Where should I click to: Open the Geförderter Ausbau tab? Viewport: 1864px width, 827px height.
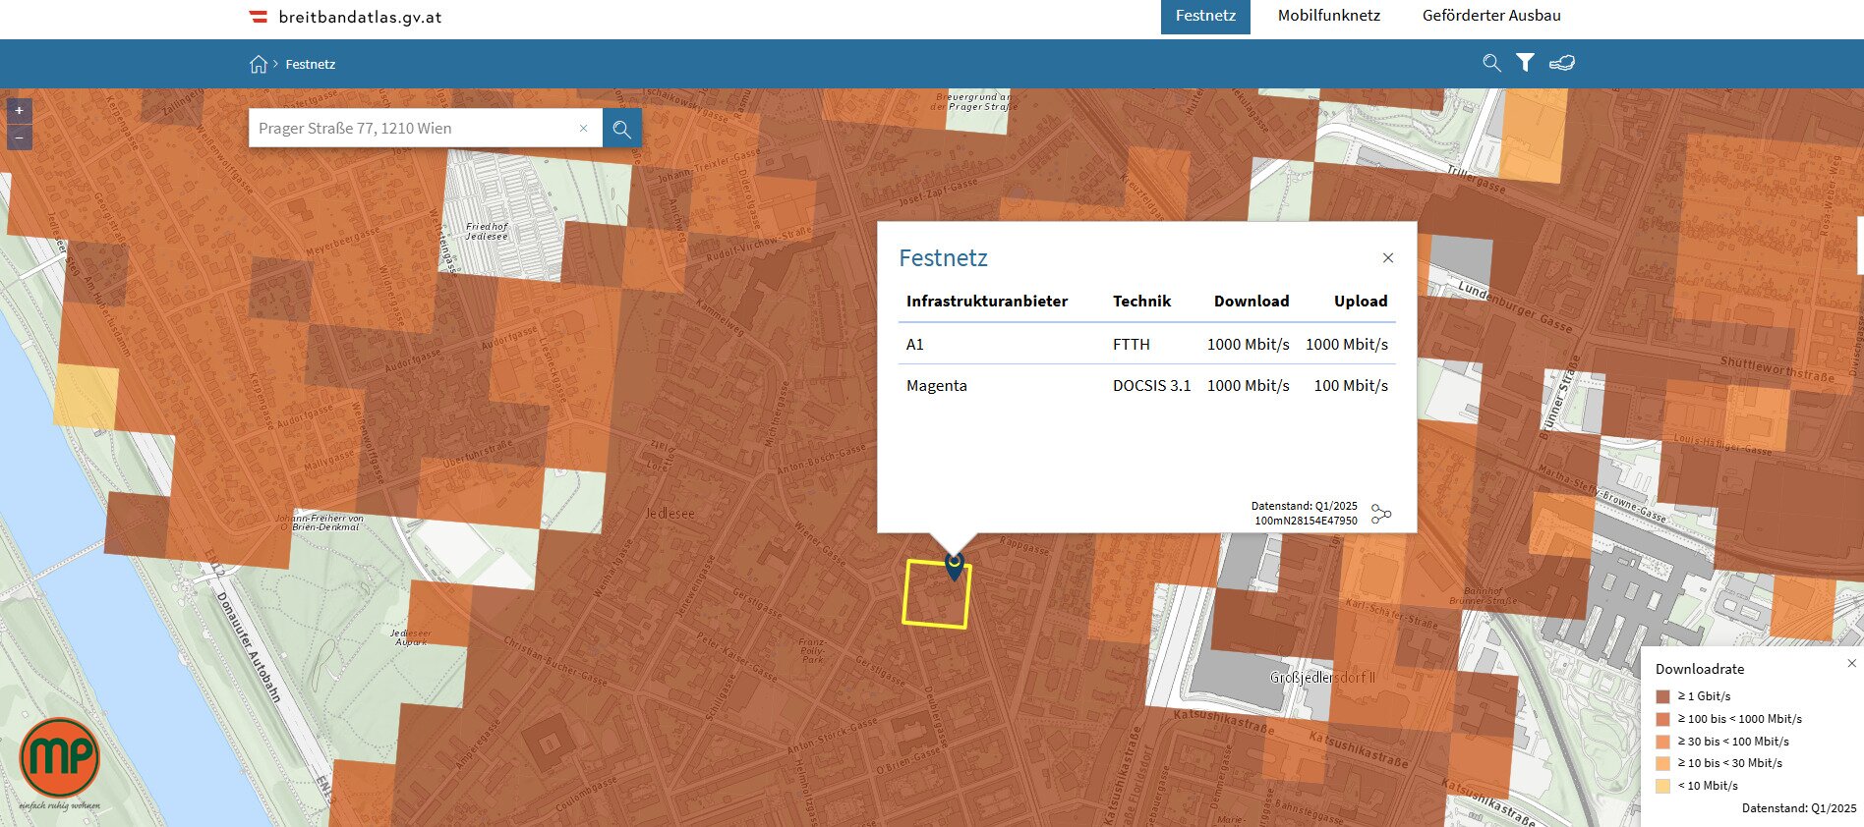coord(1491,16)
